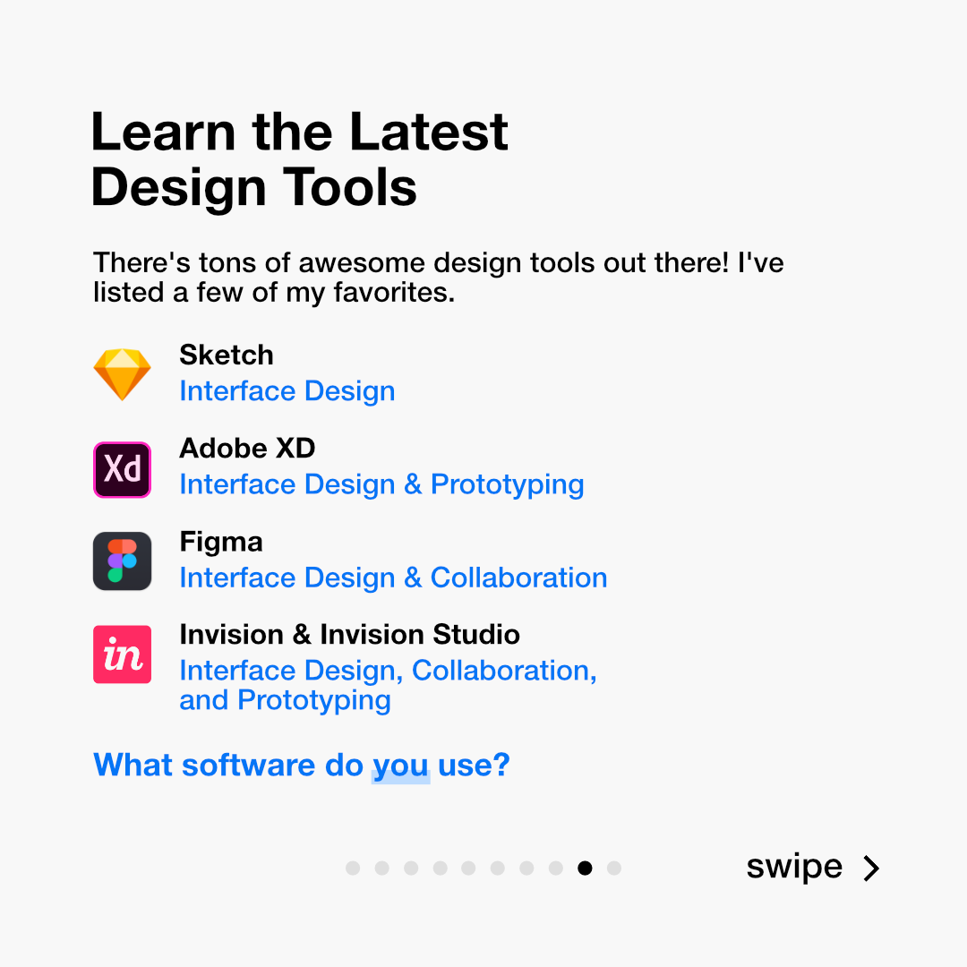Click the Adobe XD app icon
This screenshot has width=967, height=967.
(123, 469)
